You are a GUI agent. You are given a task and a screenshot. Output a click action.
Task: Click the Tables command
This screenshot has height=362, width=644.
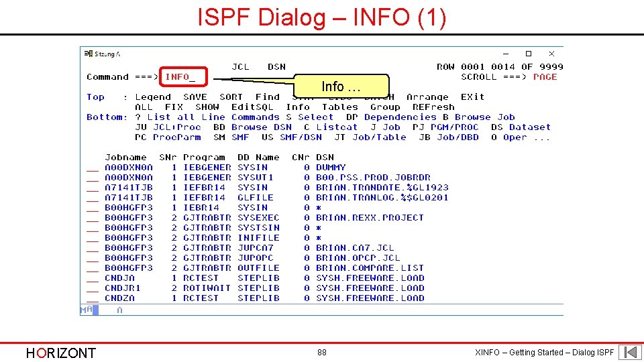339,107
